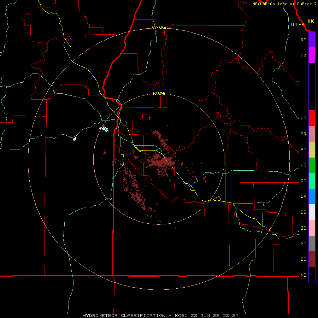Click the GC legend label

[303, 244]
